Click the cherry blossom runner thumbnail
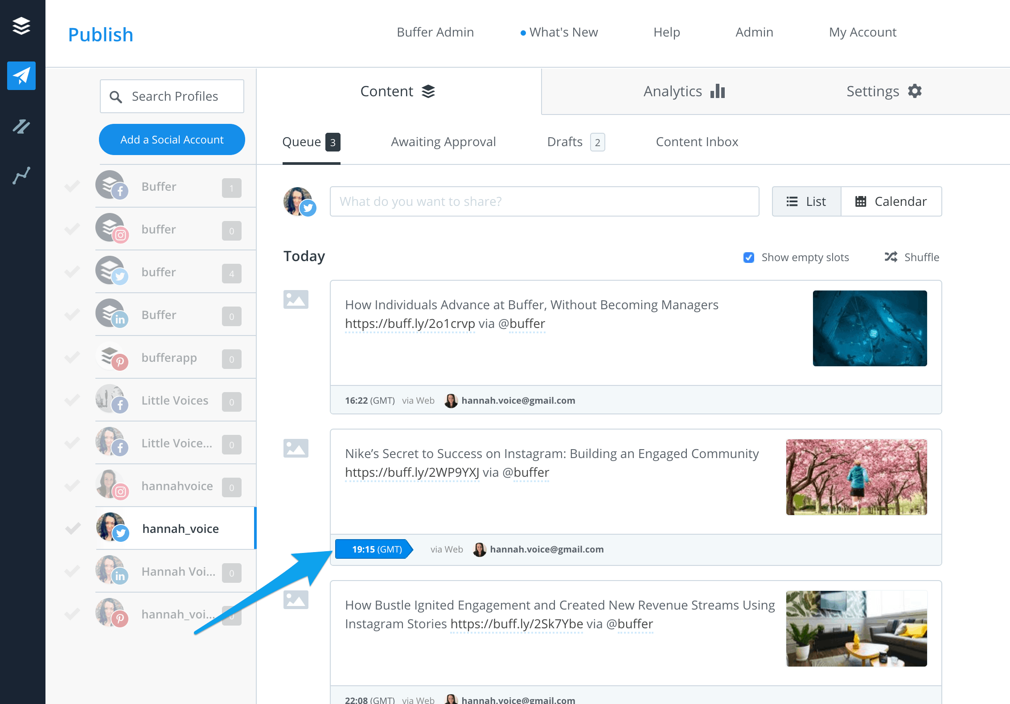 pos(857,477)
